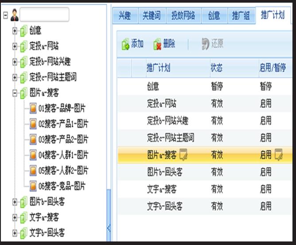The width and height of the screenshot is (296, 245).
Task: Click the account name input box
Action: click(44, 14)
